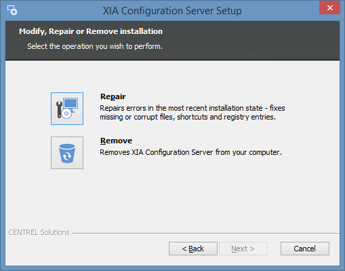This screenshot has width=345, height=271.
Task: Click the blank area above the Repair option
Action: pos(172,76)
